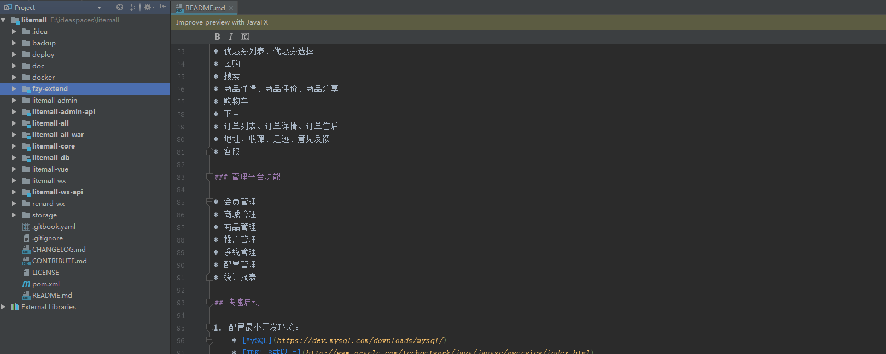Expand the renard-wx folder arrow
The image size is (886, 354).
14,204
